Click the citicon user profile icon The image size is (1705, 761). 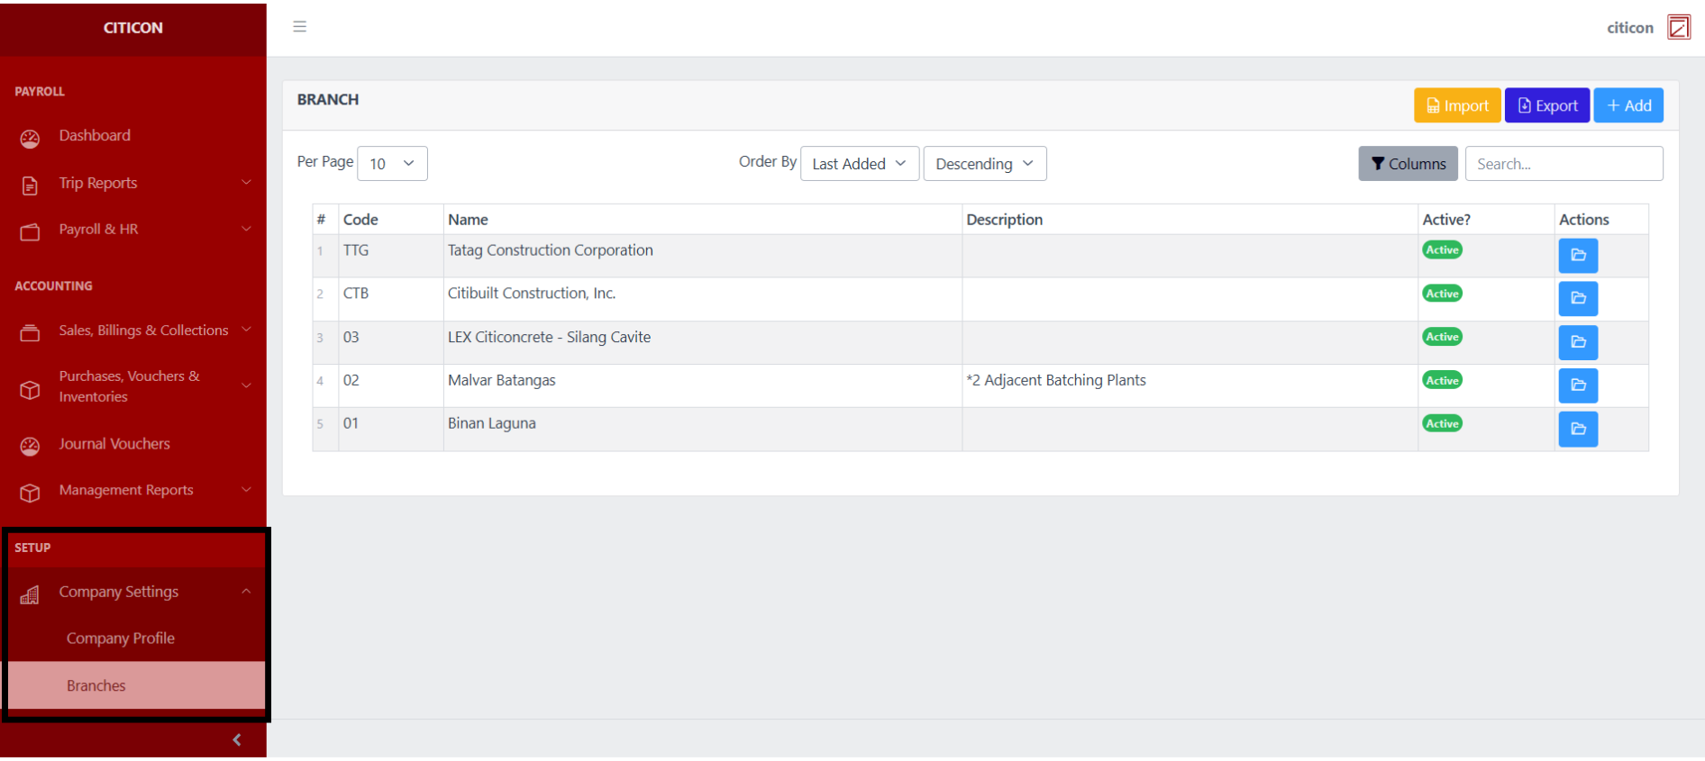(x=1678, y=28)
